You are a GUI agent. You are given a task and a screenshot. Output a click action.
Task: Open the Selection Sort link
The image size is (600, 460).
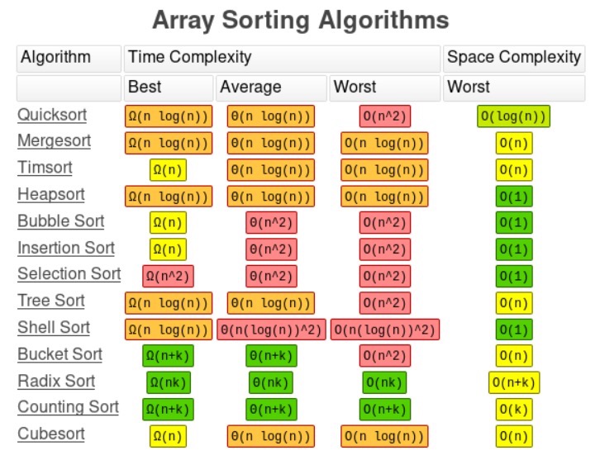pos(69,274)
